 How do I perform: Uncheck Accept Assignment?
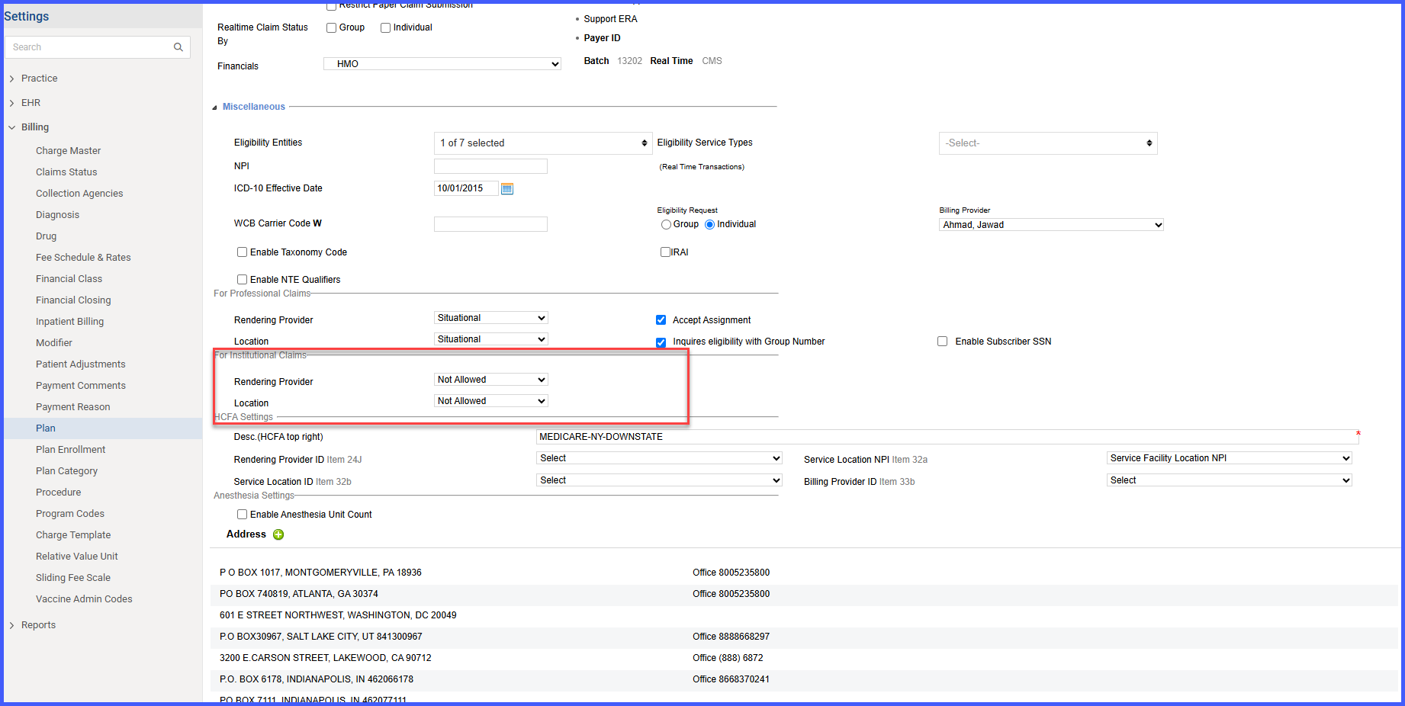pyautogui.click(x=661, y=320)
